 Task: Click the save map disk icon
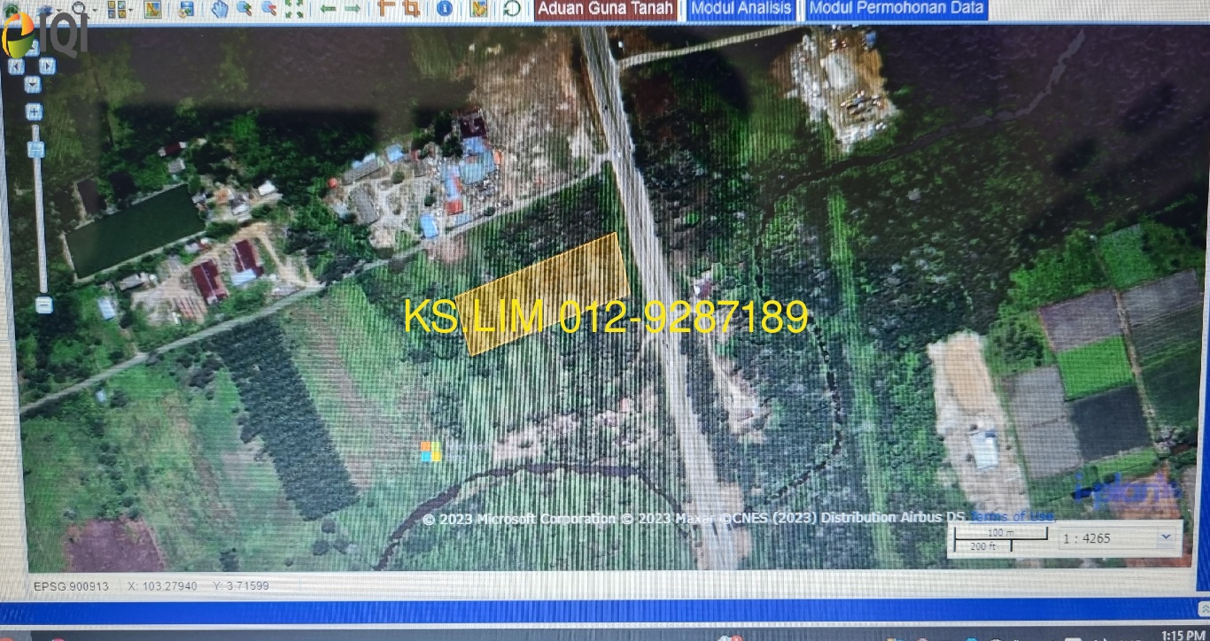pos(185,9)
